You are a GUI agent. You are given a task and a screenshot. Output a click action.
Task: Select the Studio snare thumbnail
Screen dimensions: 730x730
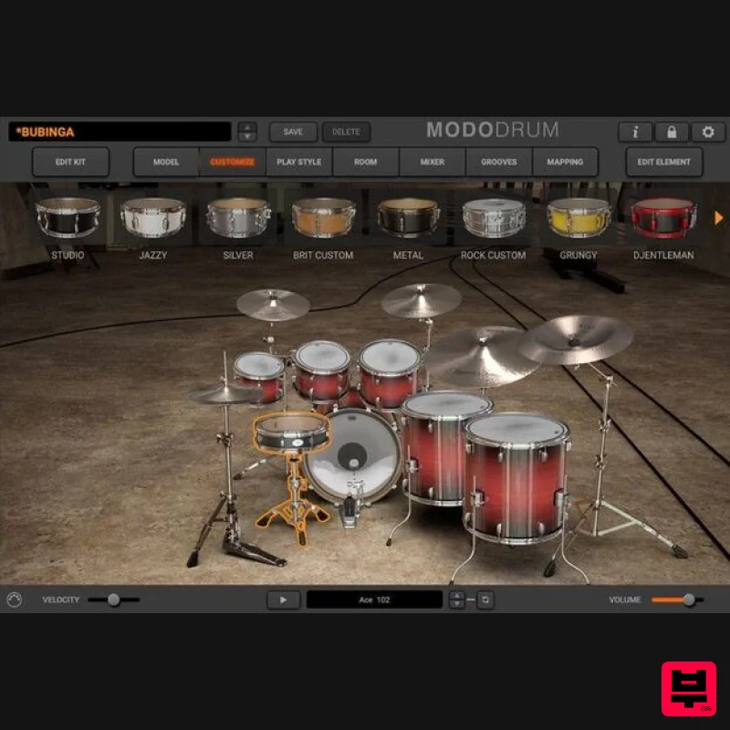tap(68, 218)
